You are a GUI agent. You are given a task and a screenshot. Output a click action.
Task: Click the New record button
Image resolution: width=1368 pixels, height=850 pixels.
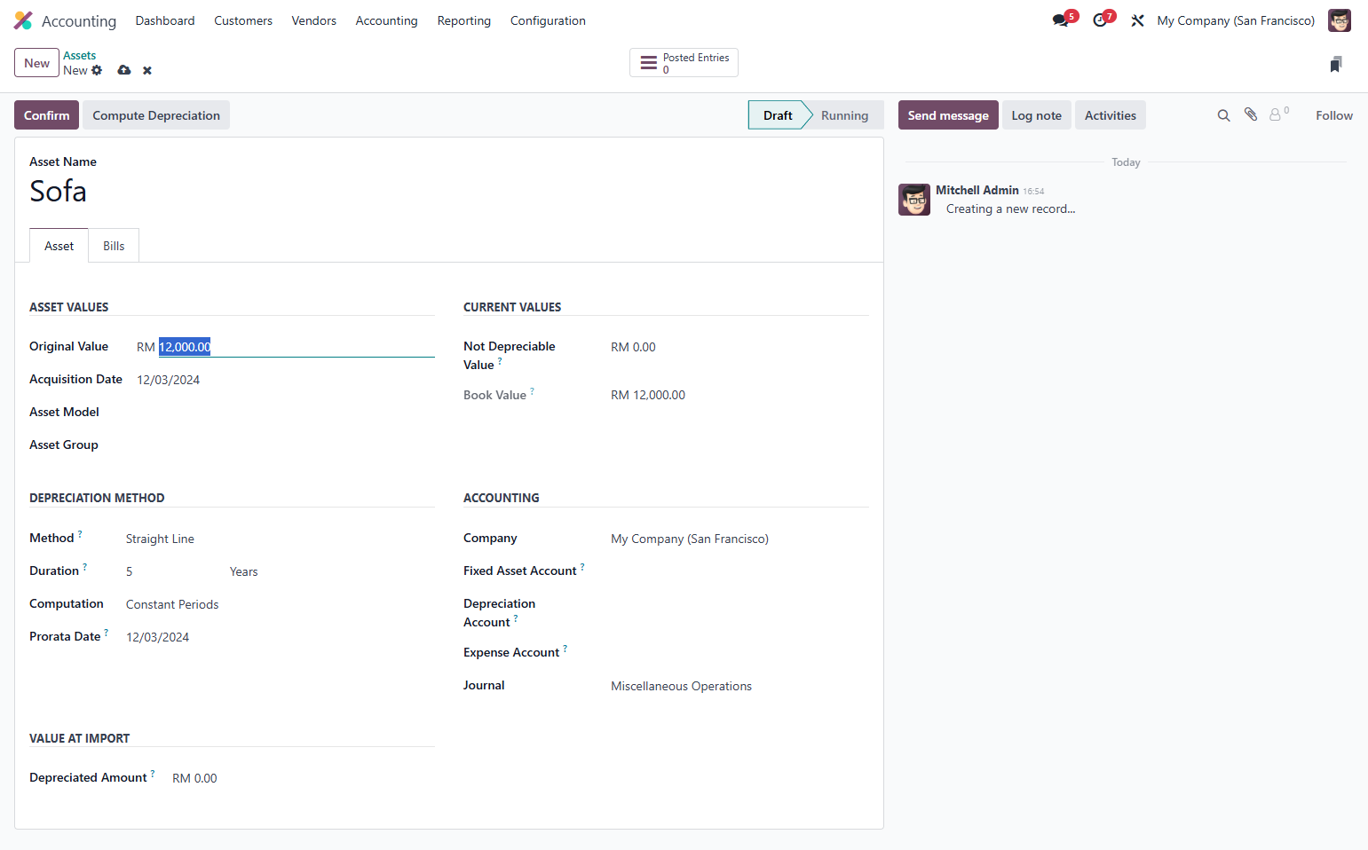tap(37, 63)
